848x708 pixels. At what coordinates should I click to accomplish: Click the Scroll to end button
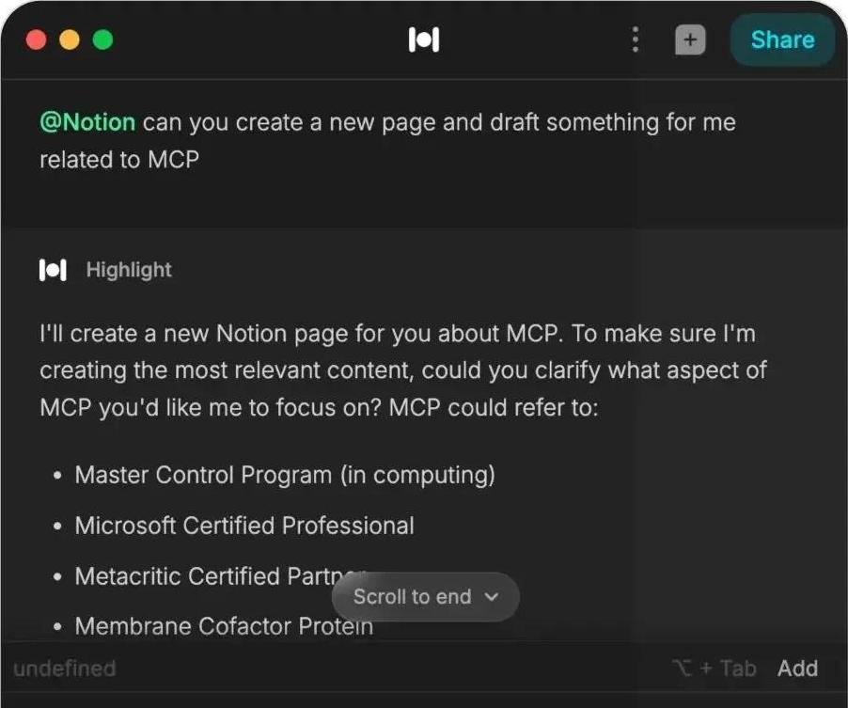click(x=426, y=596)
